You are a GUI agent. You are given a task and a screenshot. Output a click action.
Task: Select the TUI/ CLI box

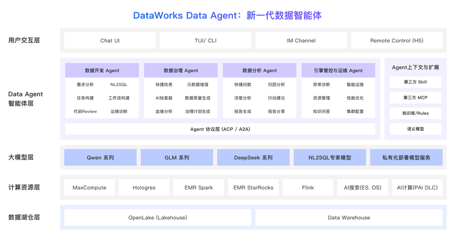[x=206, y=41]
